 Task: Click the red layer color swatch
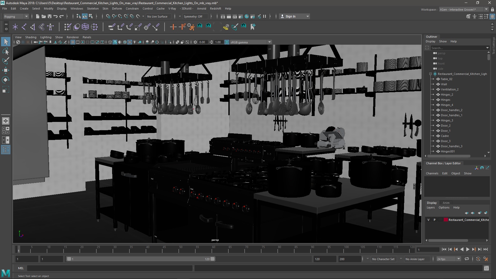[x=446, y=220]
